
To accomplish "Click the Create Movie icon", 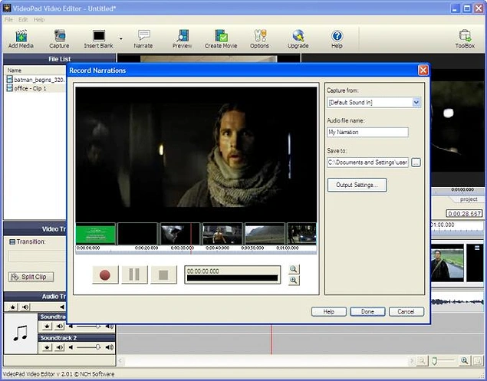I will [221, 39].
